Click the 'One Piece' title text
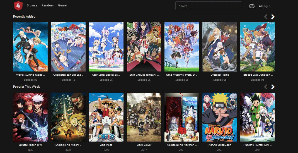 tap(106, 145)
